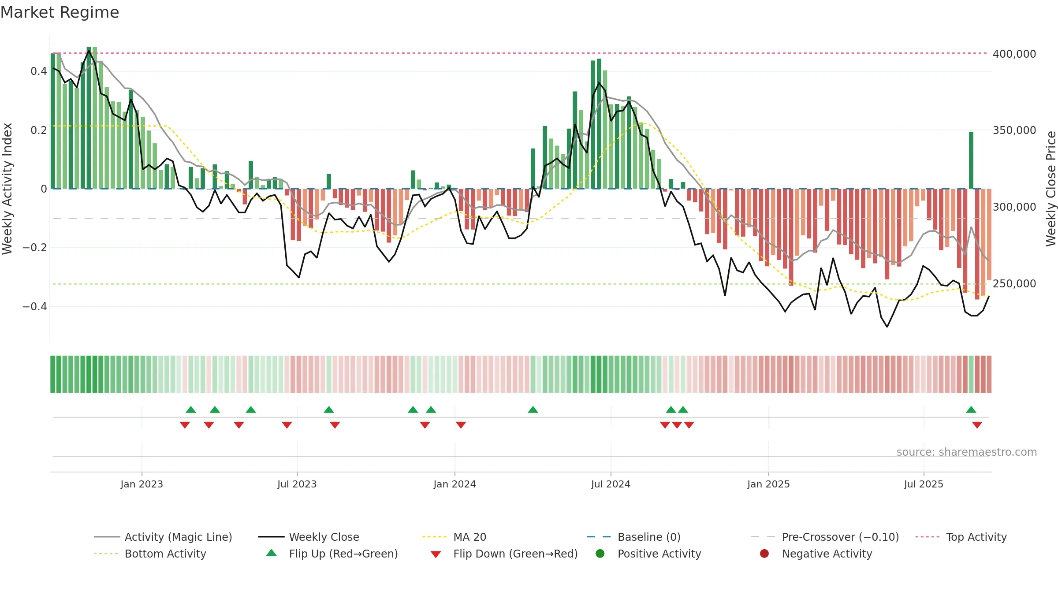The image size is (1058, 595).
Task: Select the rightmost red flip-down marker near Jul 2025
Action: (977, 425)
